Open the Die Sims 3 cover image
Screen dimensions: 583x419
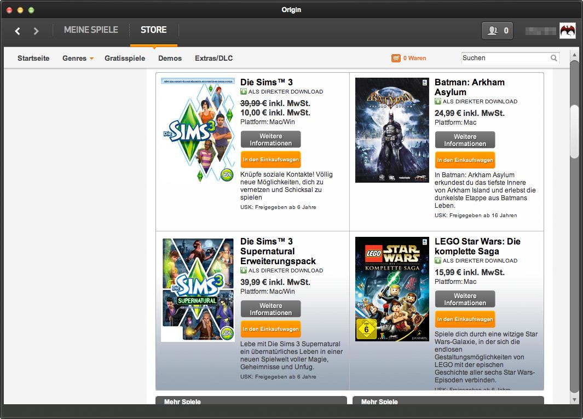198,130
